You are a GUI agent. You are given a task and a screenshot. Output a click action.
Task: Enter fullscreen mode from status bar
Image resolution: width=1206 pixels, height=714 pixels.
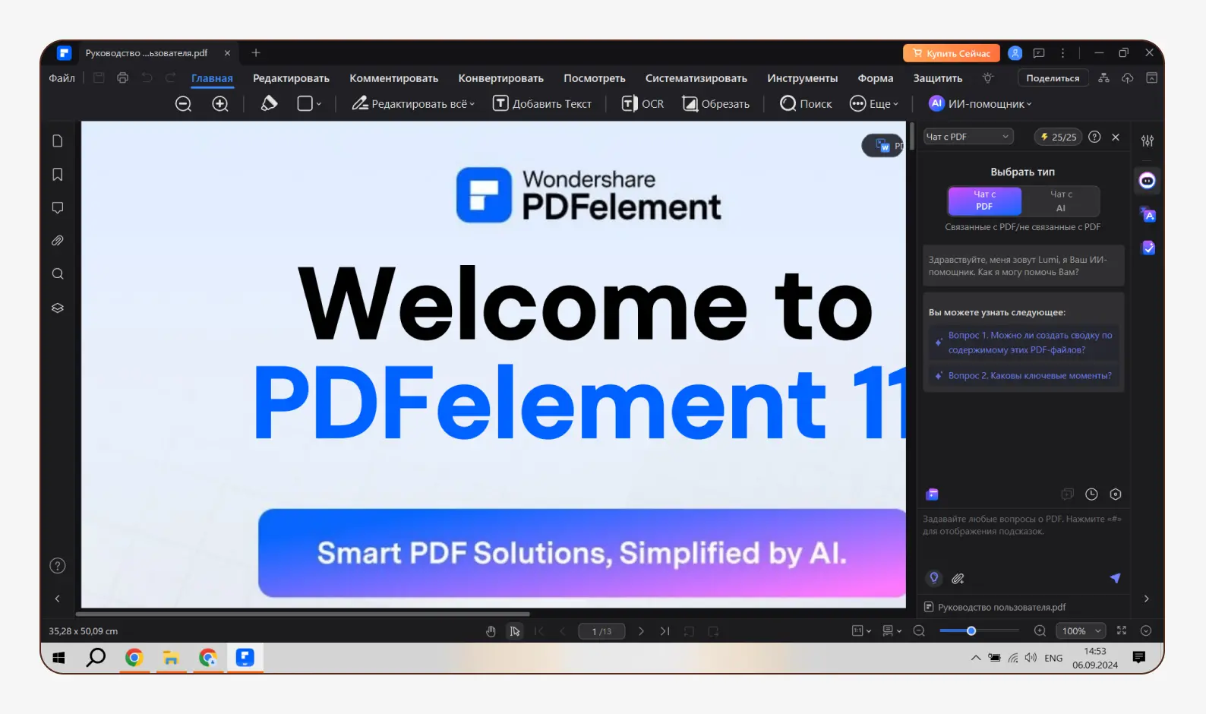pyautogui.click(x=1122, y=630)
